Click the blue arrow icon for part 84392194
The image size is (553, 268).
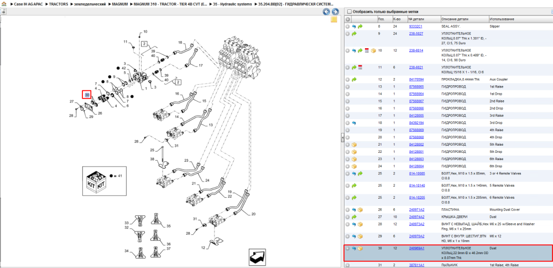[354, 123]
